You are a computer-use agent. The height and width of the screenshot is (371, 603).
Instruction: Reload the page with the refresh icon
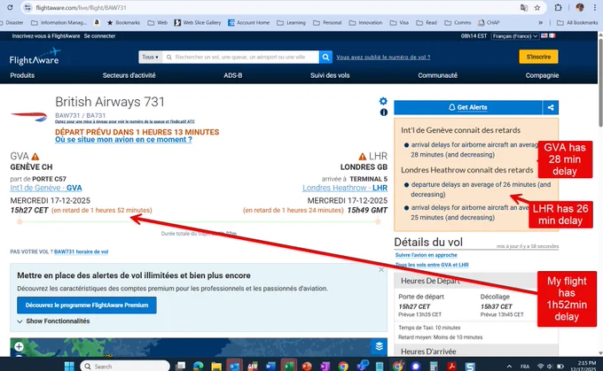10,7
